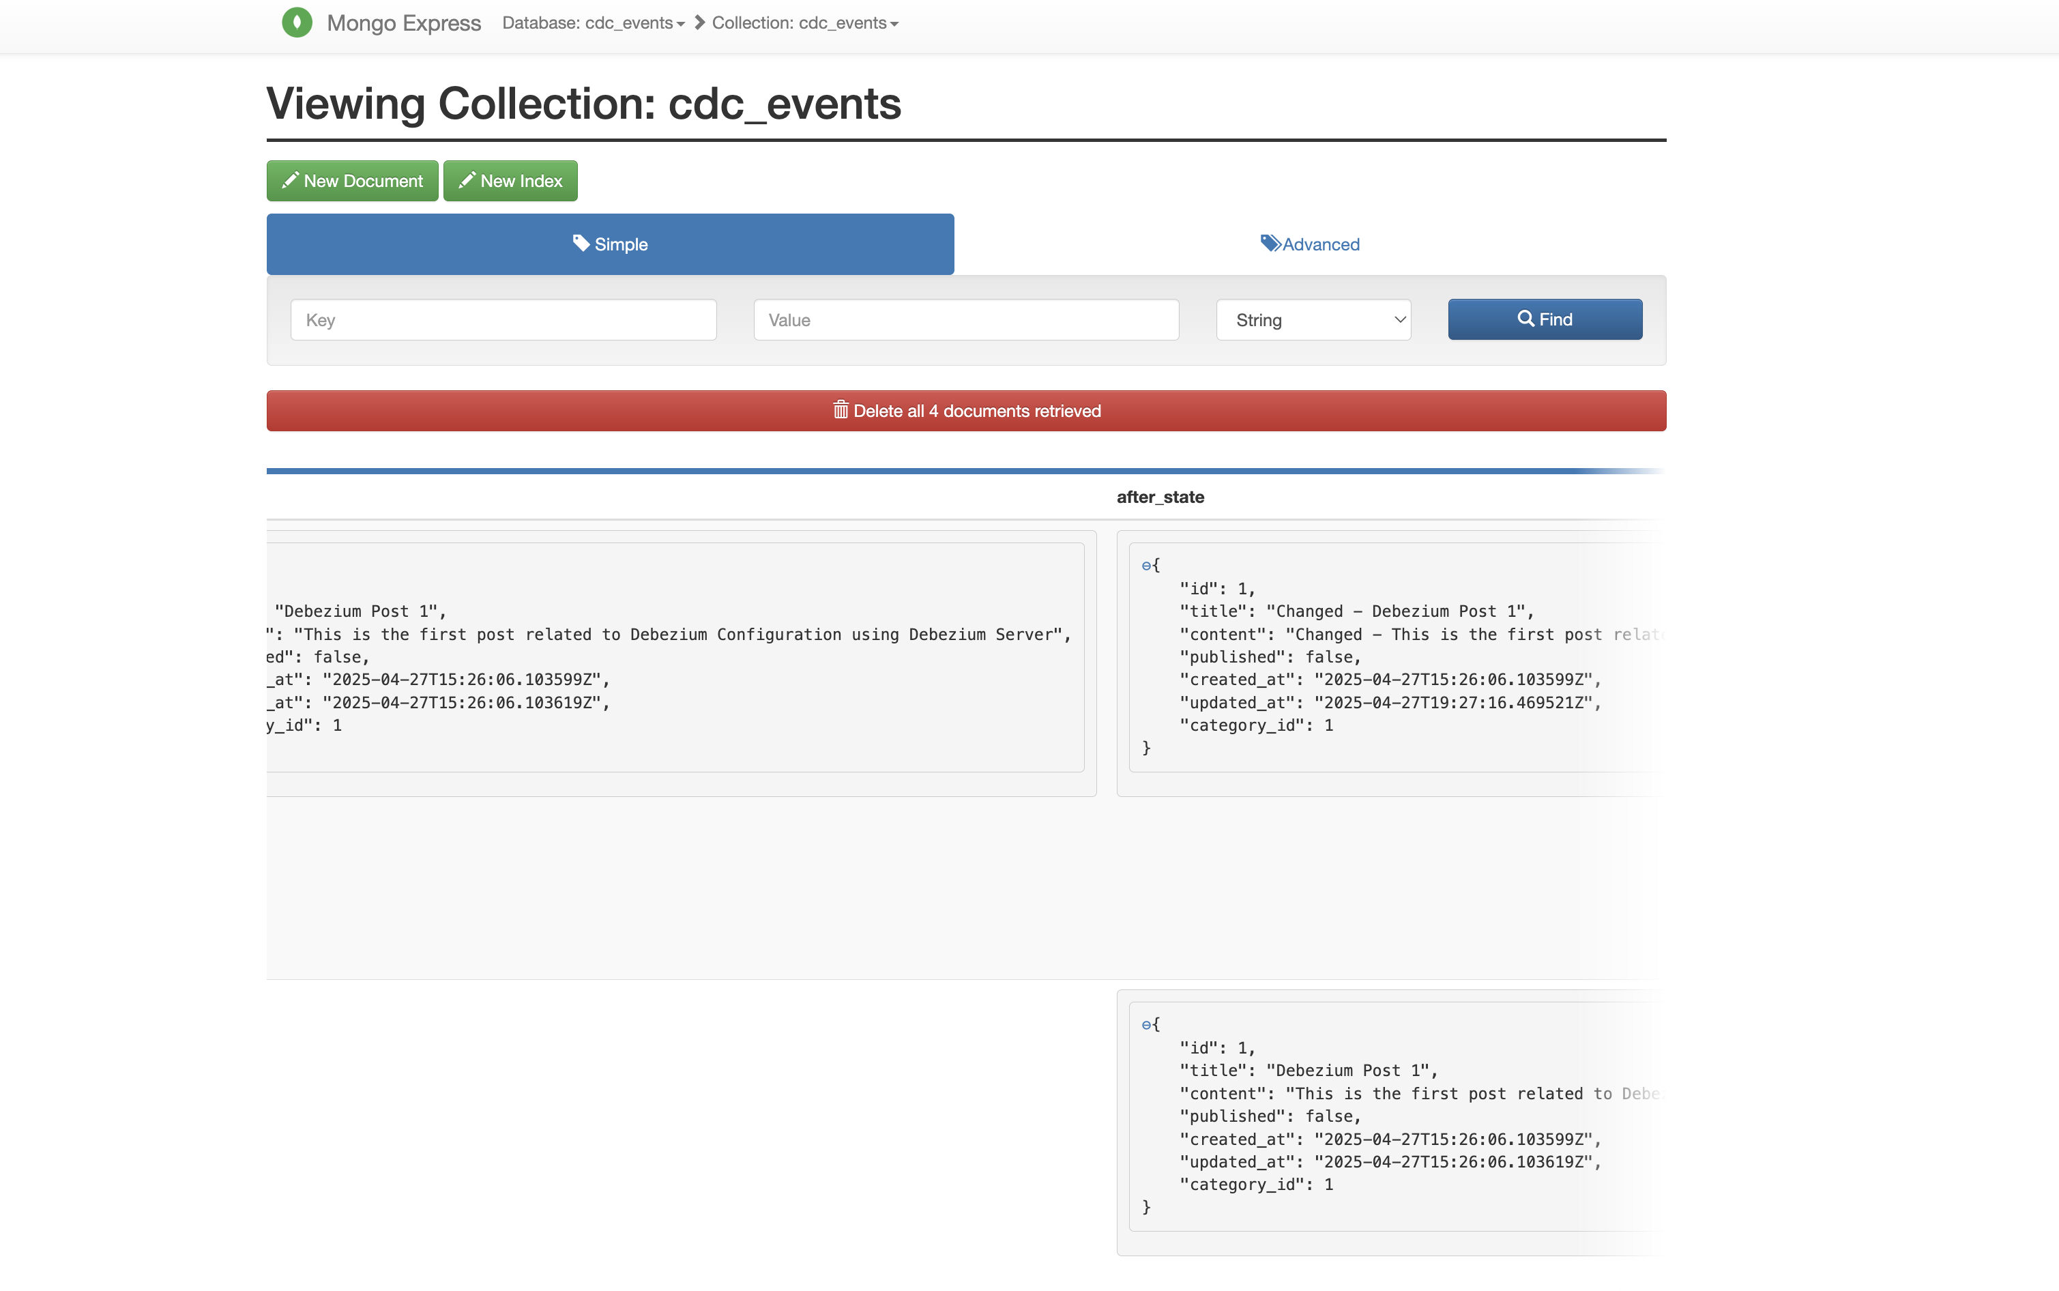2059x1291 pixels.
Task: Click the updated_at 2025-04-27T19:27:16.469521Z value
Action: (x=1453, y=703)
